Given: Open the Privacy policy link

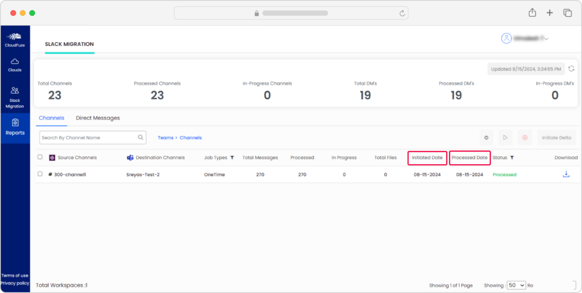Looking at the screenshot, I should pos(15,283).
